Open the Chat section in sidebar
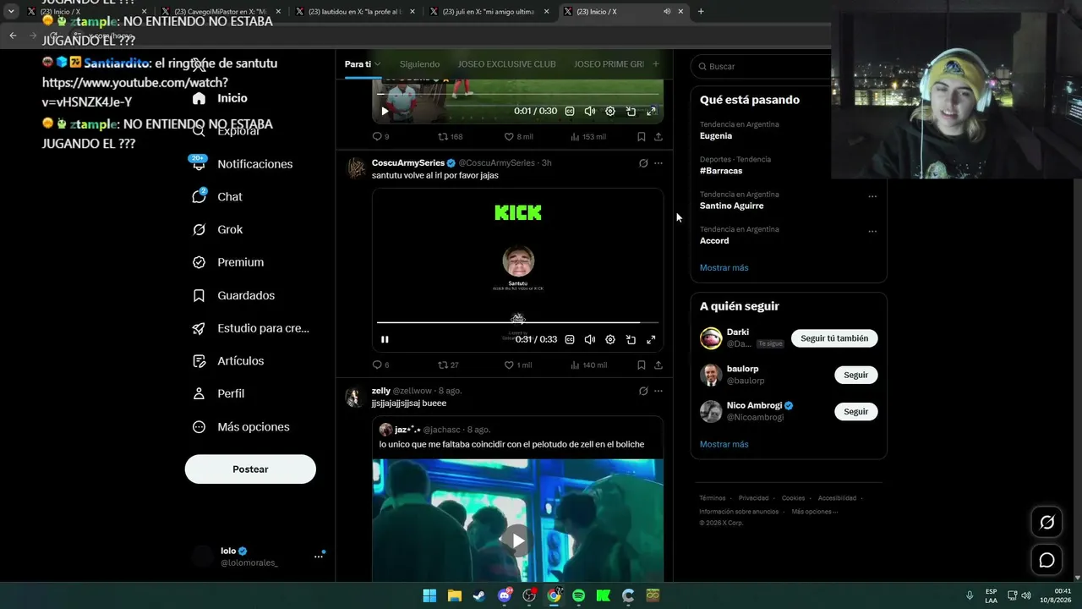Screen dimensions: 1082x609 click(x=217, y=197)
